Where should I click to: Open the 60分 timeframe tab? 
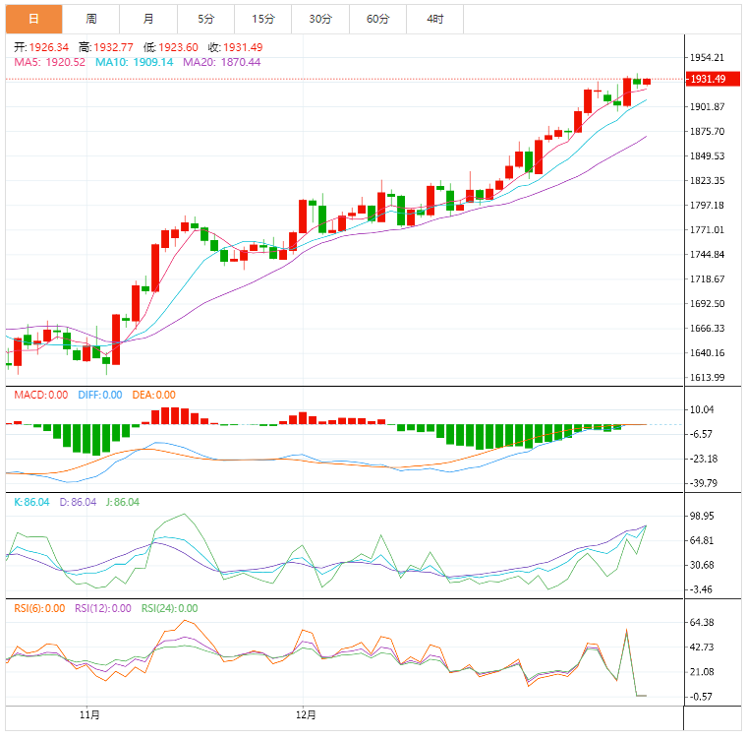pyautogui.click(x=377, y=19)
